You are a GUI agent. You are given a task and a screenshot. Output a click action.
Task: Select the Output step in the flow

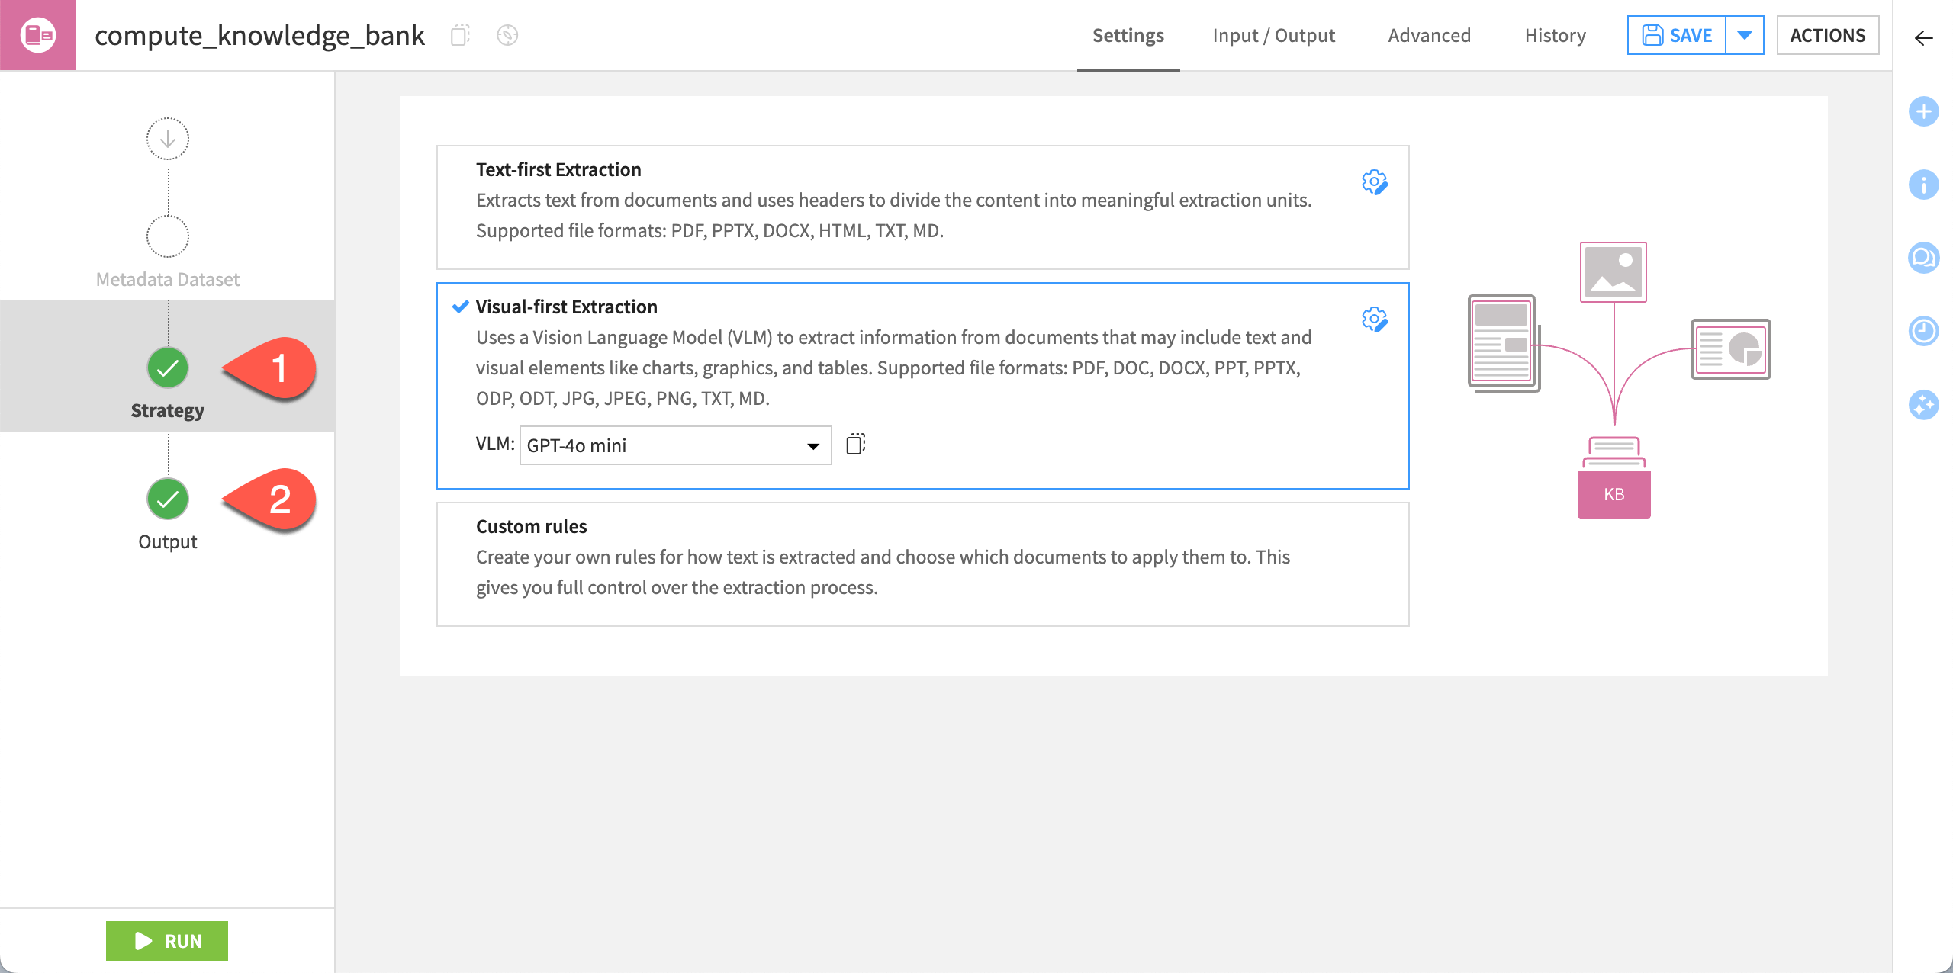coord(167,499)
